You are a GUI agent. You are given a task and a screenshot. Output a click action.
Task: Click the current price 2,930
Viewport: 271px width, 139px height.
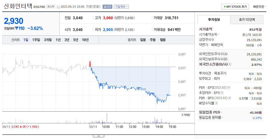click(13, 21)
